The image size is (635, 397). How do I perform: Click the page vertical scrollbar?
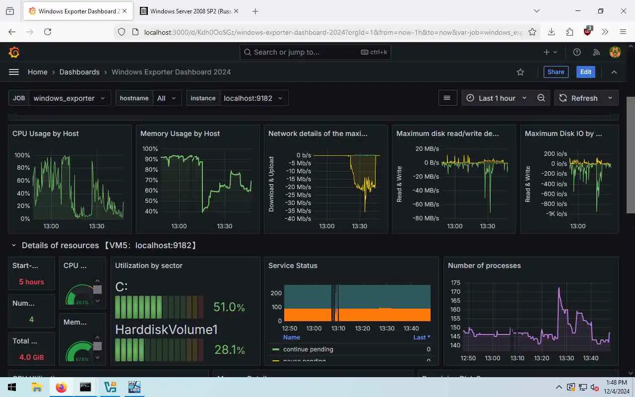[631, 155]
